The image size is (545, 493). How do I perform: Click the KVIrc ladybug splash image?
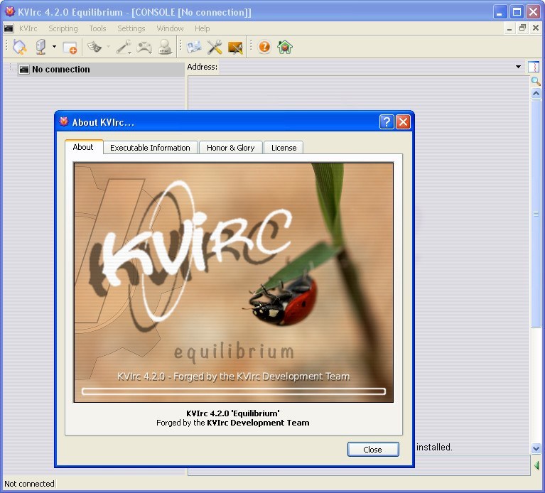pyautogui.click(x=233, y=282)
